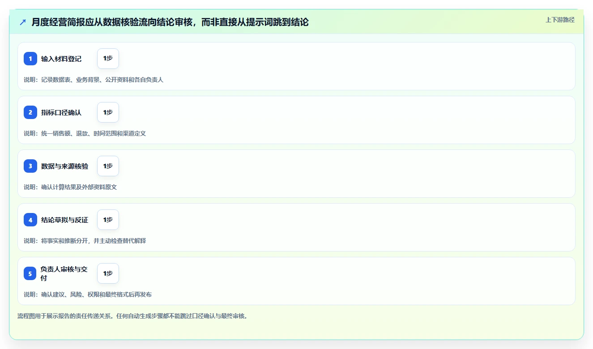
Task: Click description 确认计算结果及外部资料原文
Action: coord(79,187)
